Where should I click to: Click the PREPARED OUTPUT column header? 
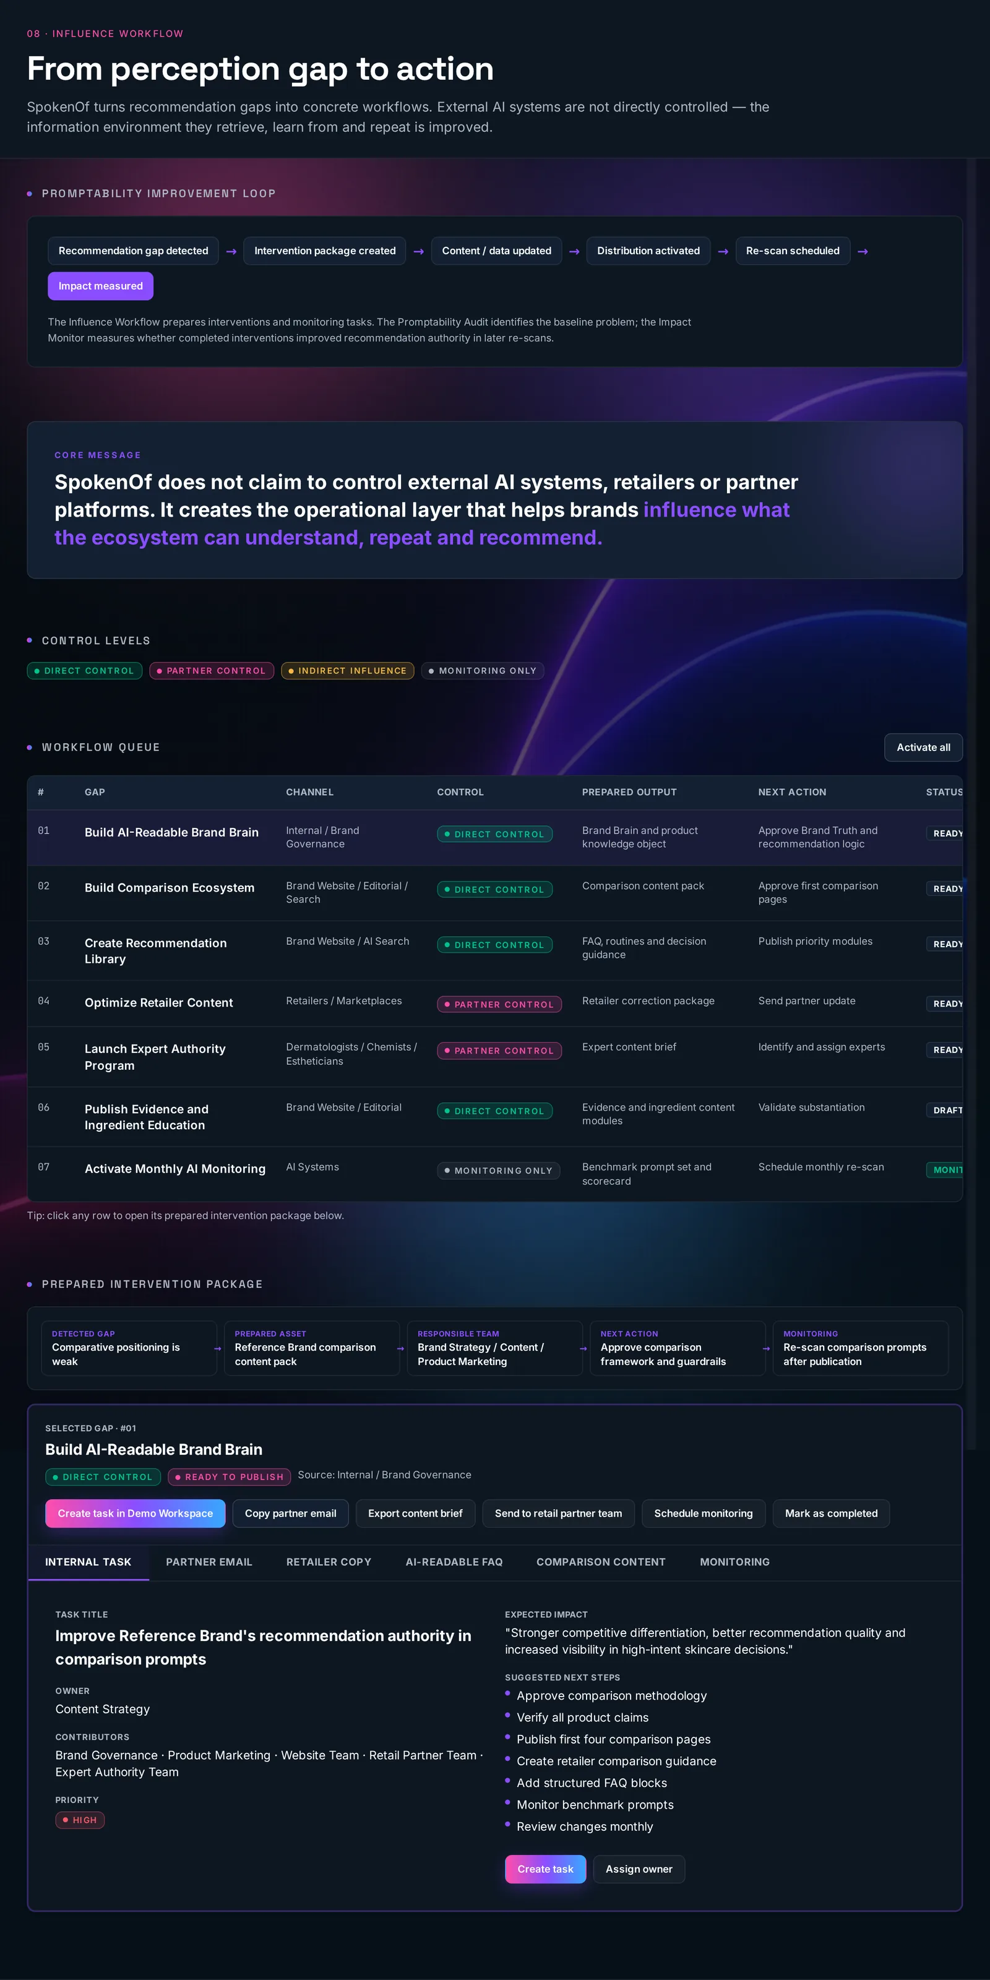point(629,792)
